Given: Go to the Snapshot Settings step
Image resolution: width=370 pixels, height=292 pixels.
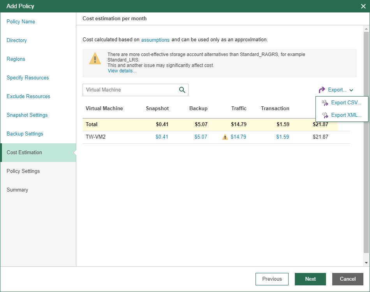Looking at the screenshot, I should click(x=27, y=115).
